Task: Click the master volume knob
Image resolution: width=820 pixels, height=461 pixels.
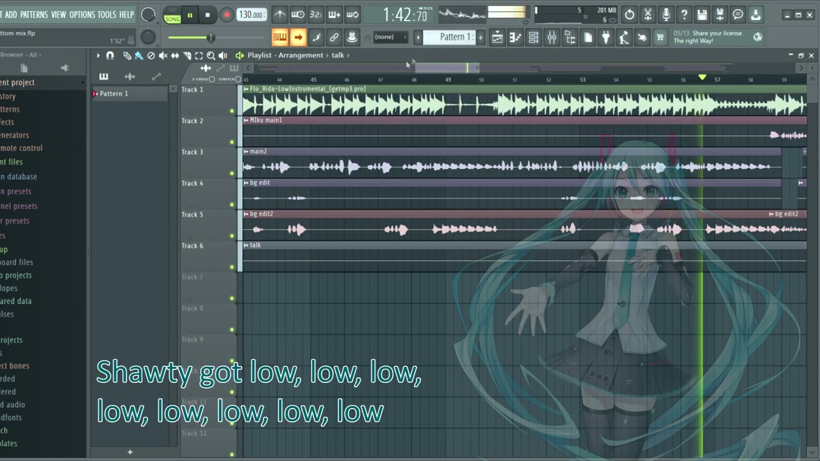Action: [148, 15]
